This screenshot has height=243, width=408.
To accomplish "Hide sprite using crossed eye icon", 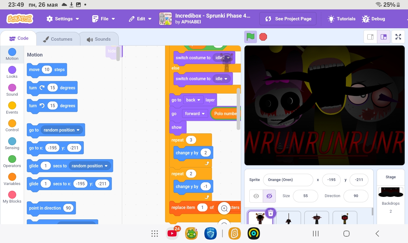I will click(269, 196).
